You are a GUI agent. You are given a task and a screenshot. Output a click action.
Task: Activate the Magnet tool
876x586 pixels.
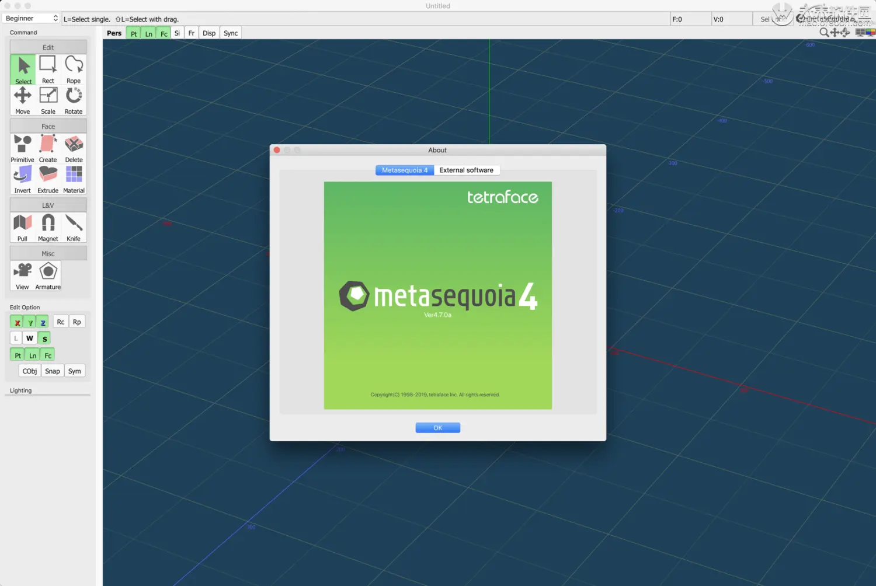click(48, 228)
